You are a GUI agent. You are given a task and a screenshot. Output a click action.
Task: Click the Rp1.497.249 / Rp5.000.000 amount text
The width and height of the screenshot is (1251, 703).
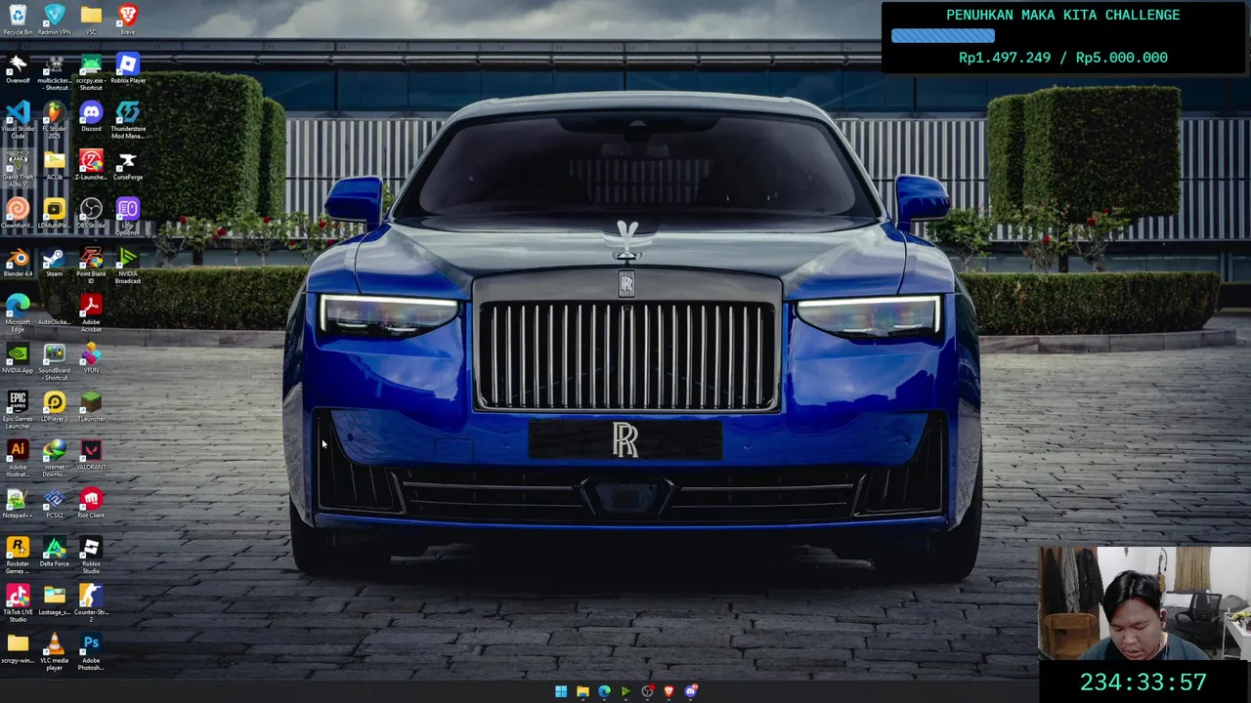pos(1063,58)
